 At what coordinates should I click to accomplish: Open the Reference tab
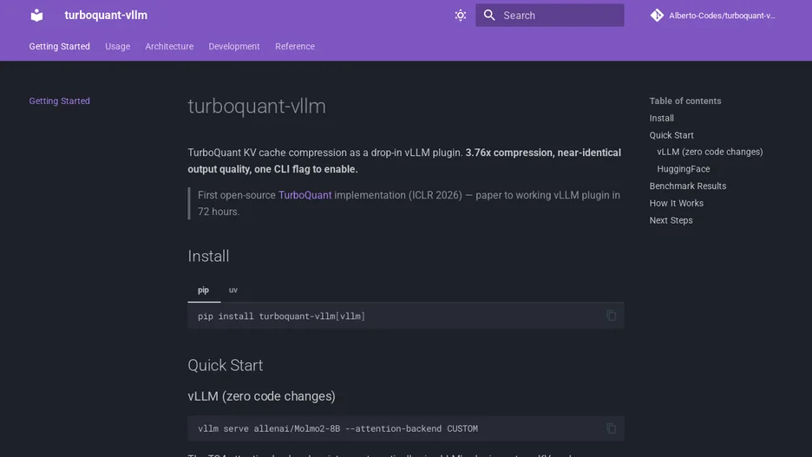[x=295, y=47]
